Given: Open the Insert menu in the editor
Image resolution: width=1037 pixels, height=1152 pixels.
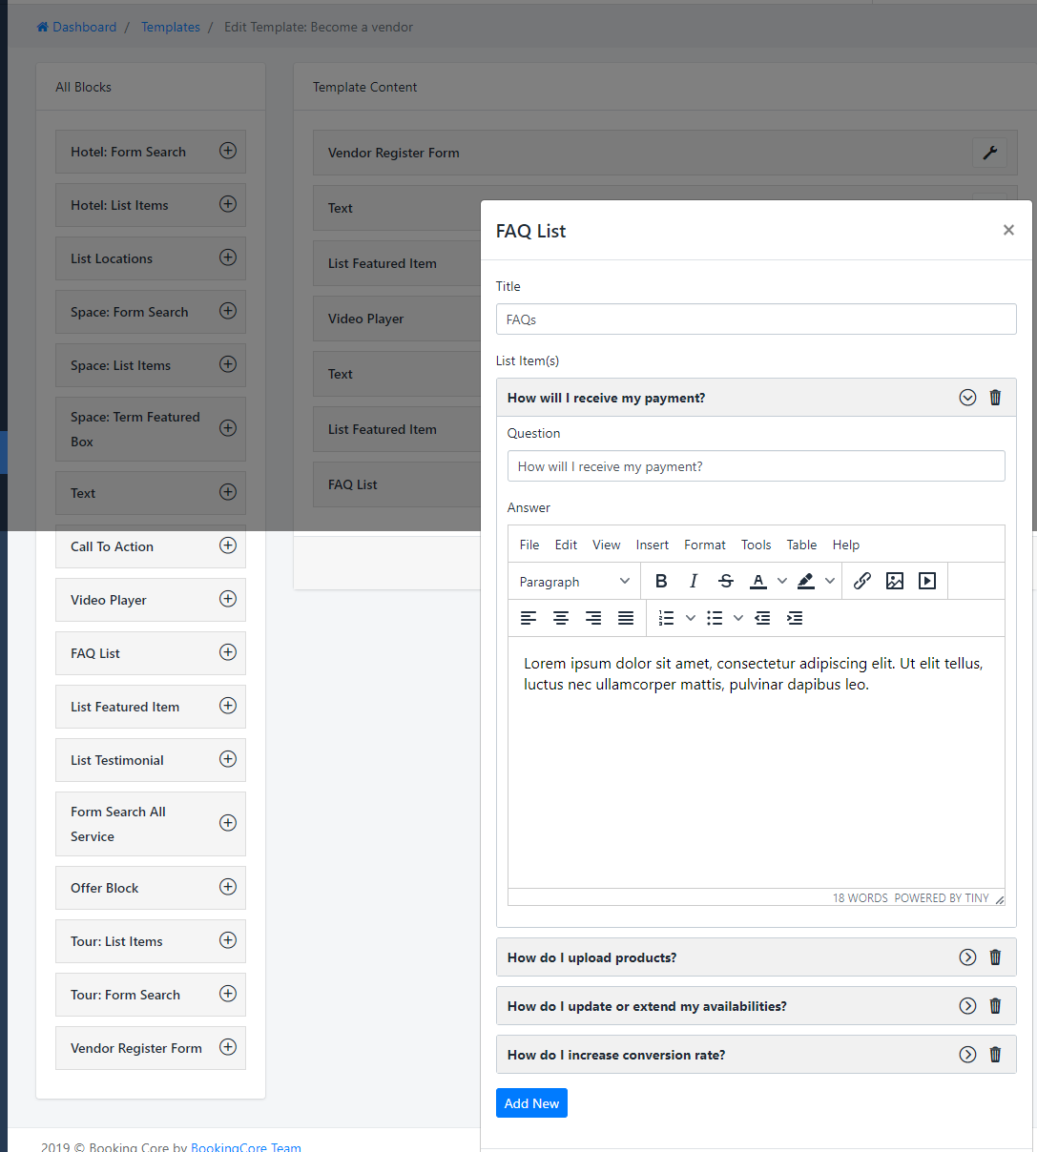Looking at the screenshot, I should click(653, 545).
